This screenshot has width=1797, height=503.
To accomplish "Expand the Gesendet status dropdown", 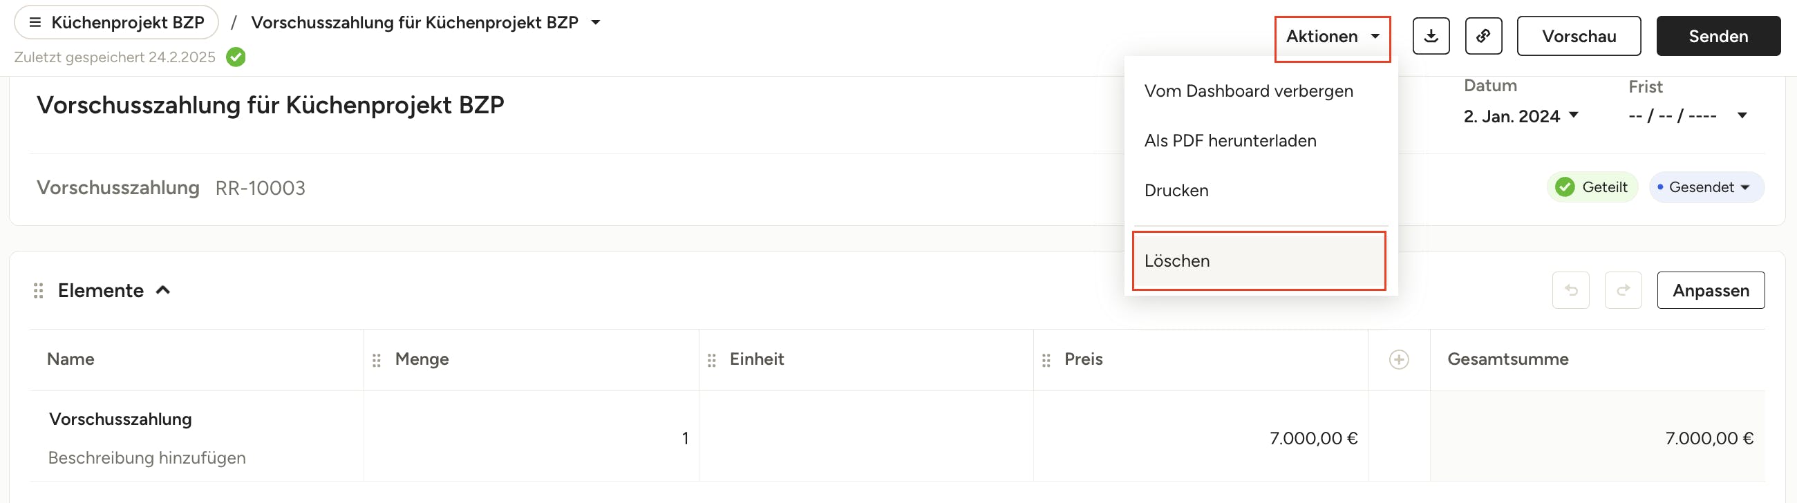I will [x=1706, y=187].
